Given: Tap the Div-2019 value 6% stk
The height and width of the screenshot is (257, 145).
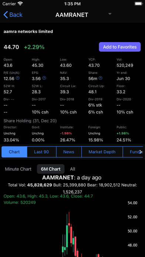Looking at the screenshot, I should pyautogui.click(x=95, y=105).
